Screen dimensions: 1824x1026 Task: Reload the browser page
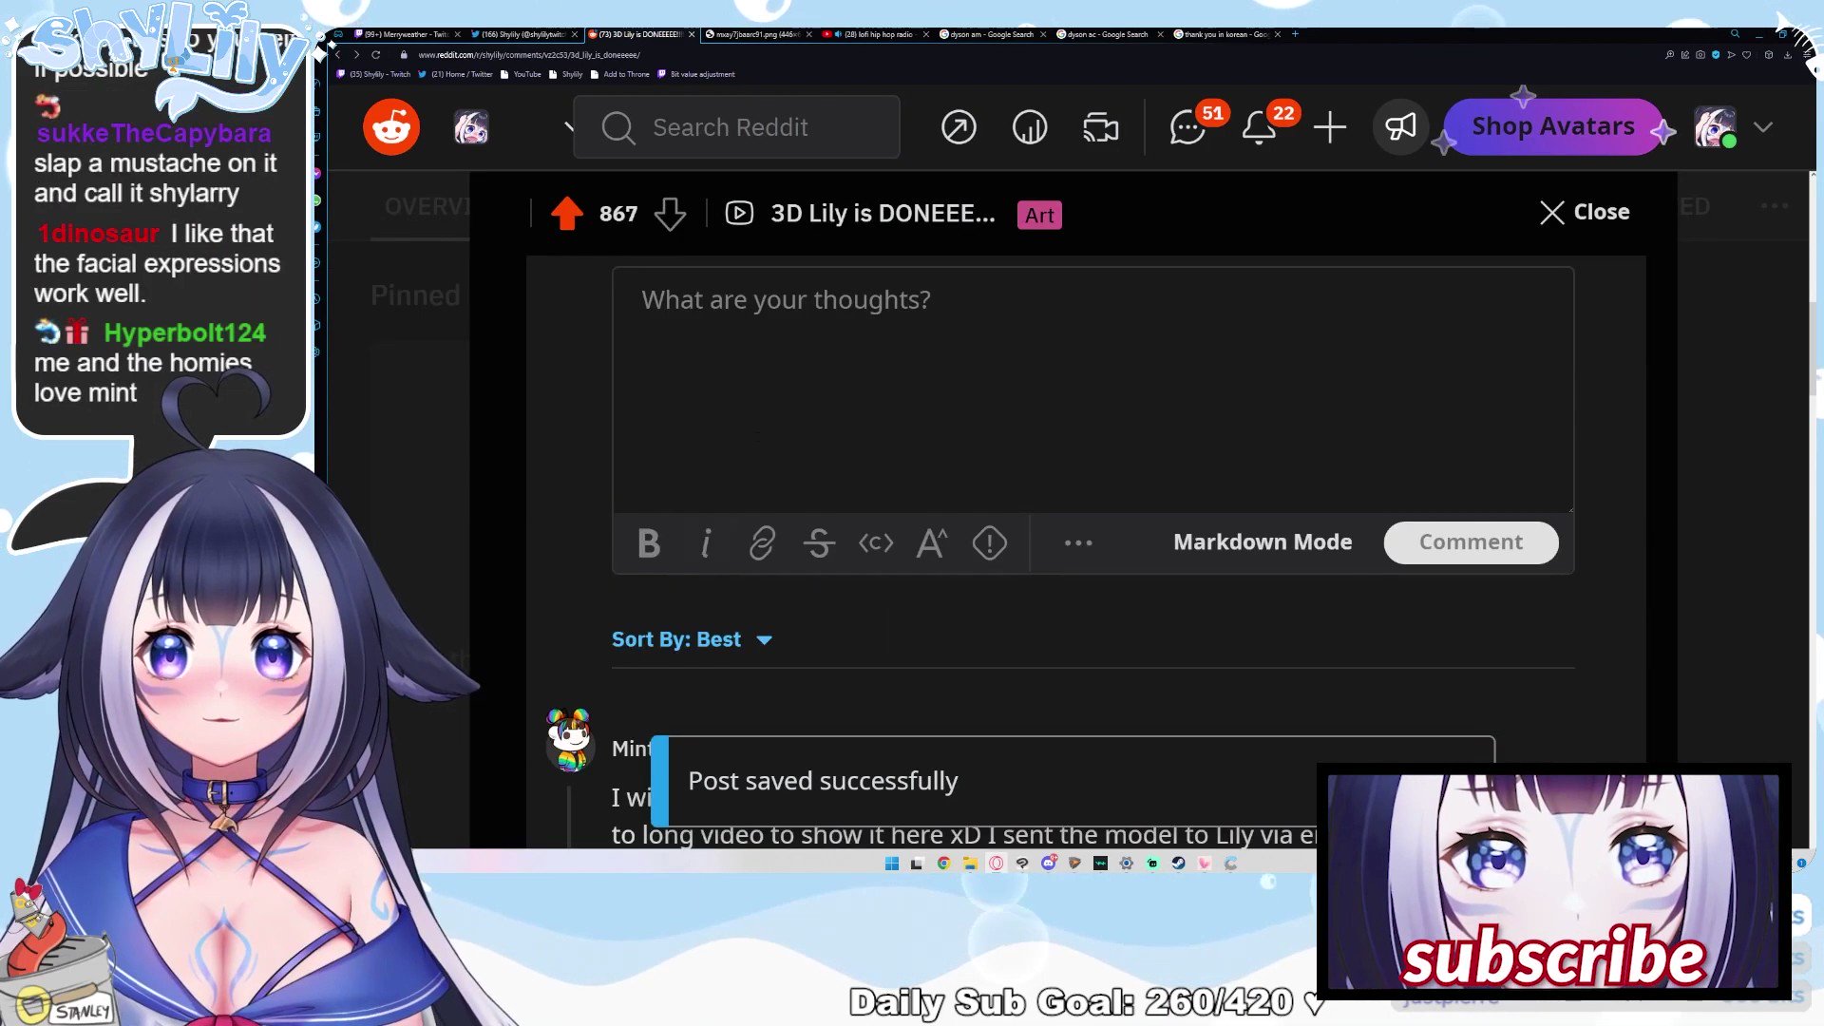coord(376,55)
